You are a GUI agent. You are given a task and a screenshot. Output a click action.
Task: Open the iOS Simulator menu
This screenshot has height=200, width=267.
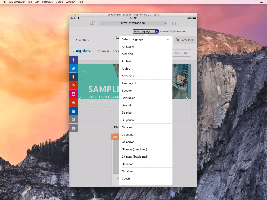point(17,2)
